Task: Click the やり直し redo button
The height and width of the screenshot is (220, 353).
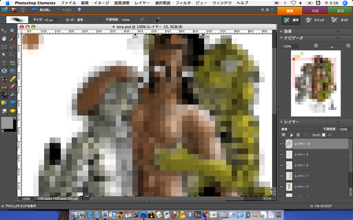Action: tap(64, 10)
